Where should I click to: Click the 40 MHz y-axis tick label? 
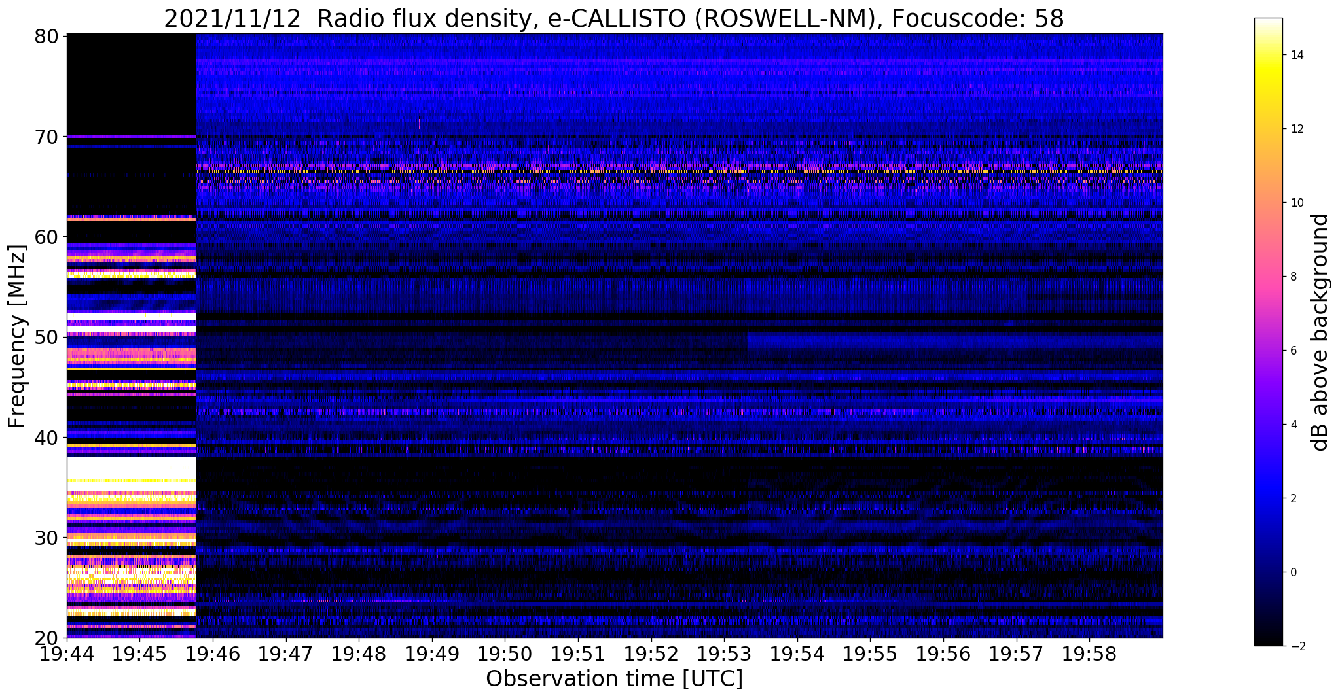45,437
